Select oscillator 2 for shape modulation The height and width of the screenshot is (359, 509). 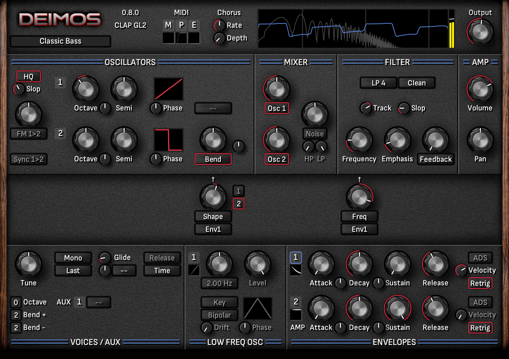[239, 204]
